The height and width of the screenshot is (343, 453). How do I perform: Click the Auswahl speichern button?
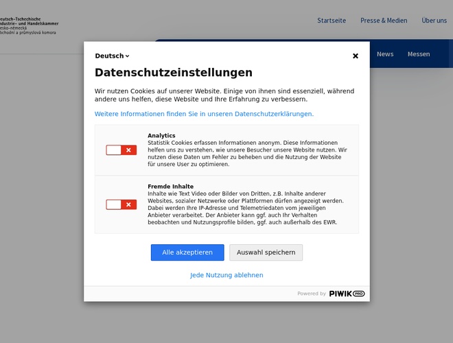pos(266,252)
